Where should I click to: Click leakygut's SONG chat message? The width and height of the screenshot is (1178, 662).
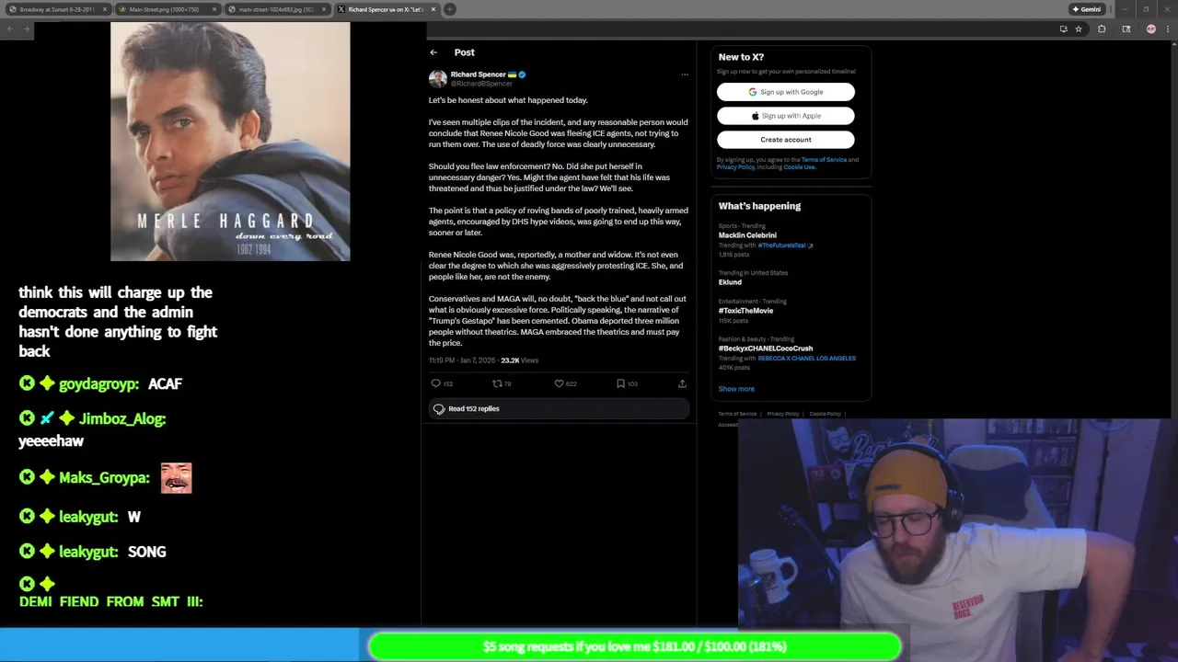click(147, 552)
